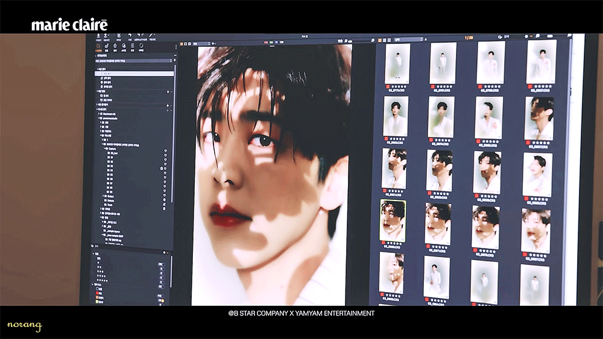
Task: Click the orange single-view icon above the viewer
Action: click(182, 44)
